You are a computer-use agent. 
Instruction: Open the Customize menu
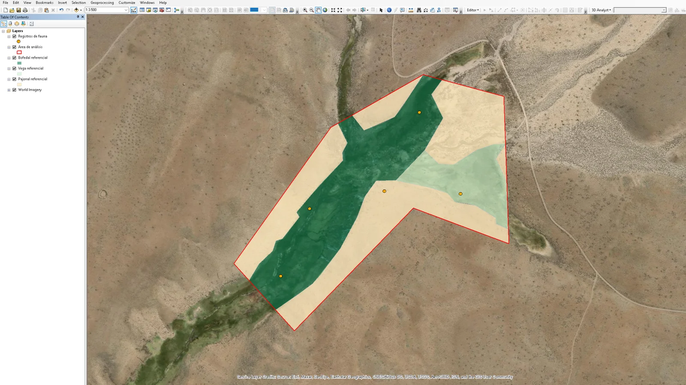coord(127,3)
